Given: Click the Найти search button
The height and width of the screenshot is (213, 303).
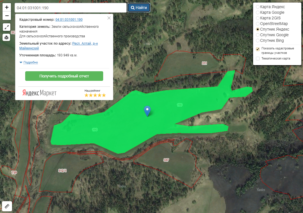Looking at the screenshot, I should tap(139, 8).
